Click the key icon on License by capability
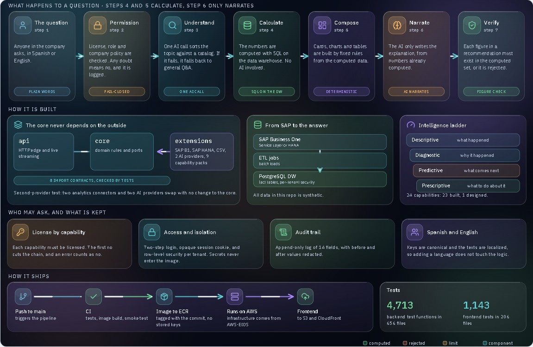Image resolution: width=533 pixels, height=347 pixels. 20,232
